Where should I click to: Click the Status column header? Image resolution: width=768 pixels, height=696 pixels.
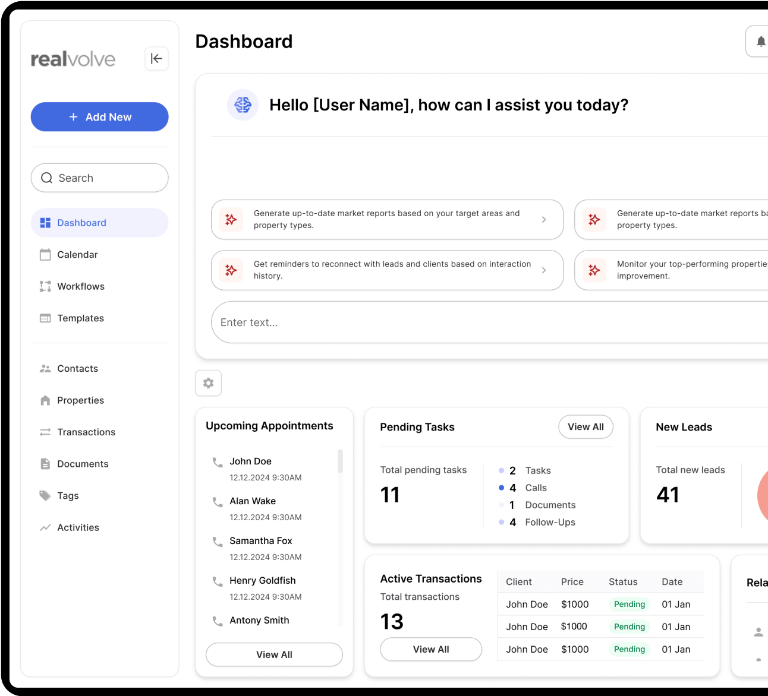(623, 582)
